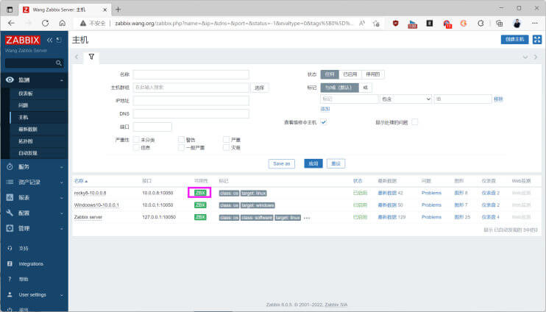This screenshot has height=312, width=546.
Task: Collapse filter with down-chevron at right
Action: click(525, 57)
